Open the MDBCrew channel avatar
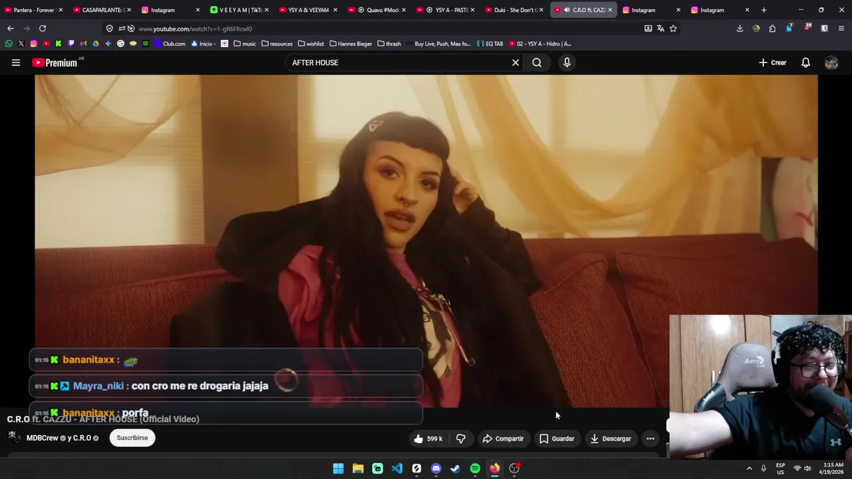This screenshot has height=479, width=852. [14, 437]
